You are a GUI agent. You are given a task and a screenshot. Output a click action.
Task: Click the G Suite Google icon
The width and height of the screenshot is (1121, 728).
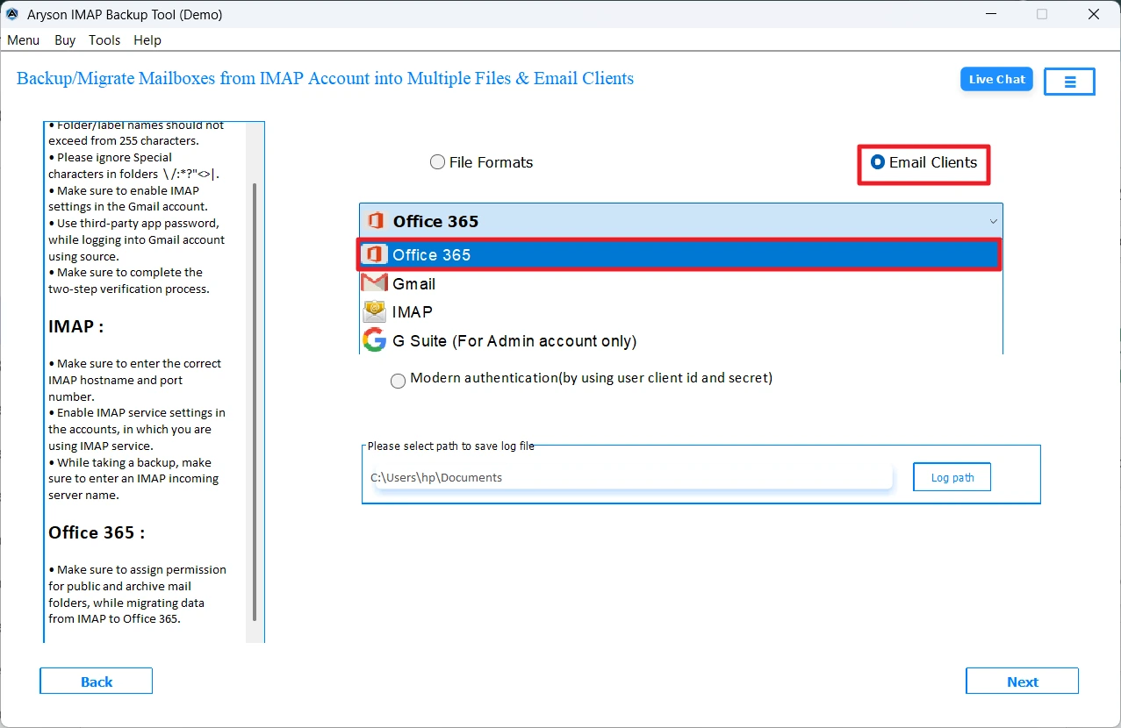tap(375, 340)
